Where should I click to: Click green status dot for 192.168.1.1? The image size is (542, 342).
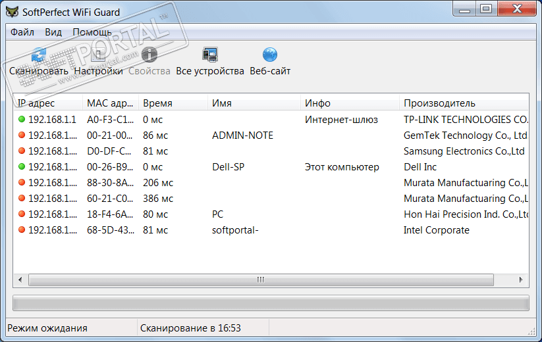22,120
